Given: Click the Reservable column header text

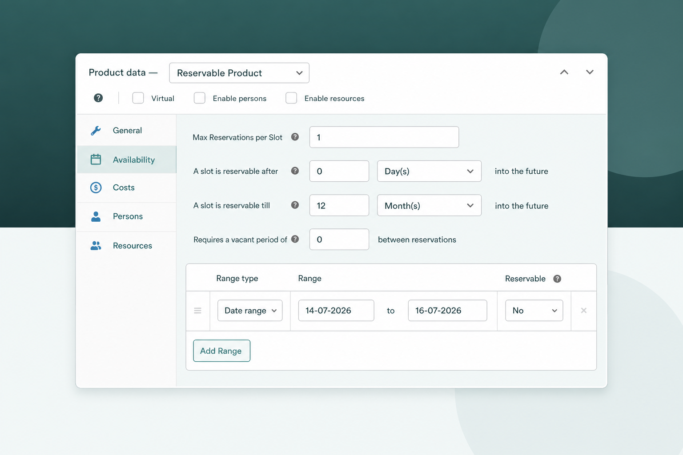Looking at the screenshot, I should 525,279.
